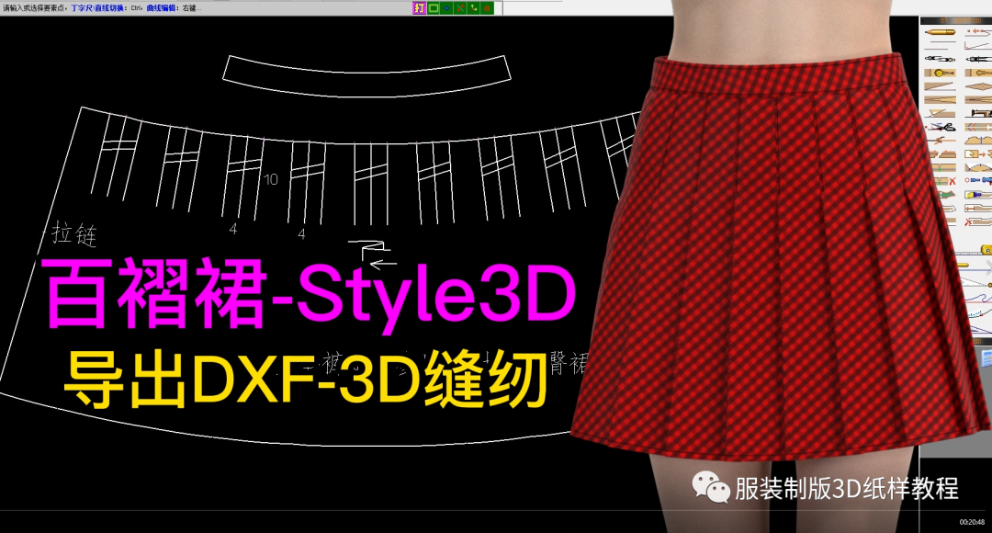The height and width of the screenshot is (533, 992).
Task: Click the video timestamp 00:20:48
Action: [973, 522]
